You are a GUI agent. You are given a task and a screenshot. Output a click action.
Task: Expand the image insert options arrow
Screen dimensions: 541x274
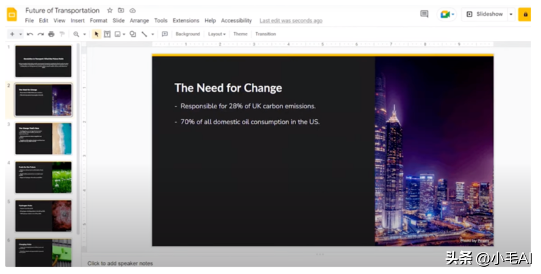tap(124, 34)
